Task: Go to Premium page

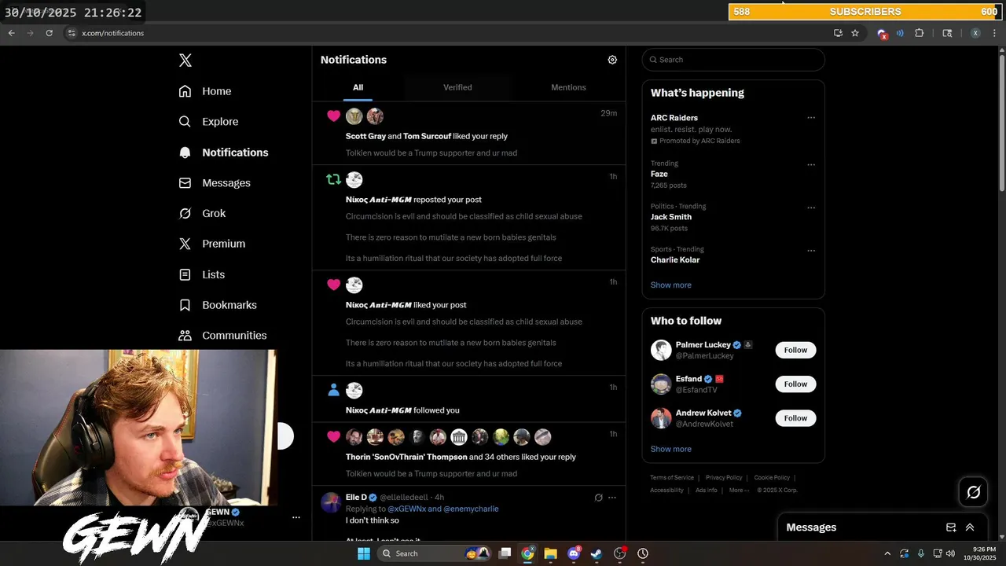Action: click(x=212, y=244)
